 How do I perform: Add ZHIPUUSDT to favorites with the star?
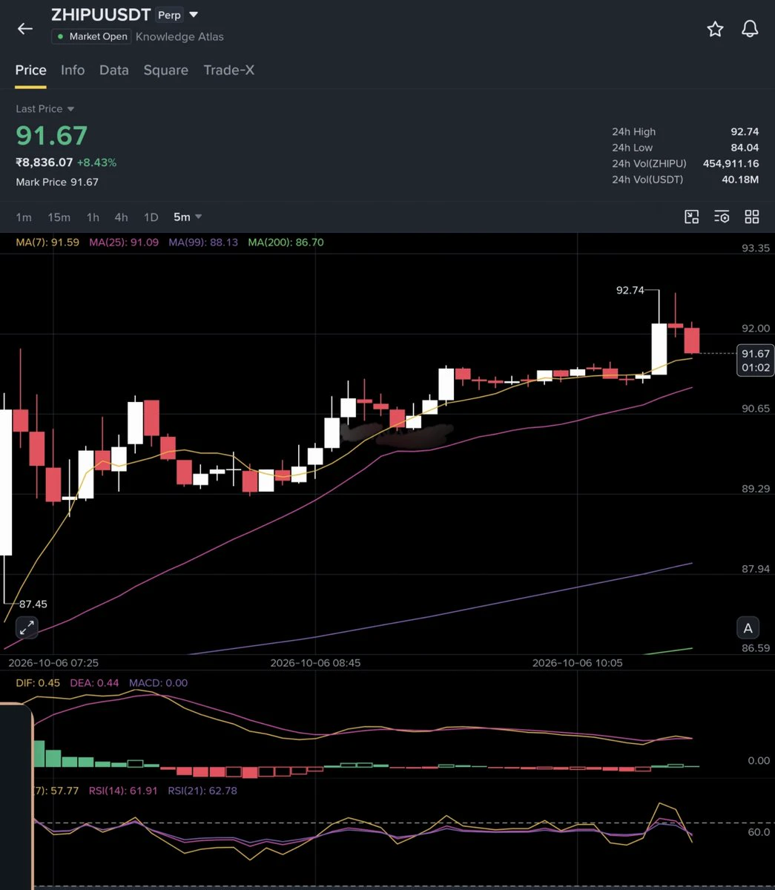point(715,29)
